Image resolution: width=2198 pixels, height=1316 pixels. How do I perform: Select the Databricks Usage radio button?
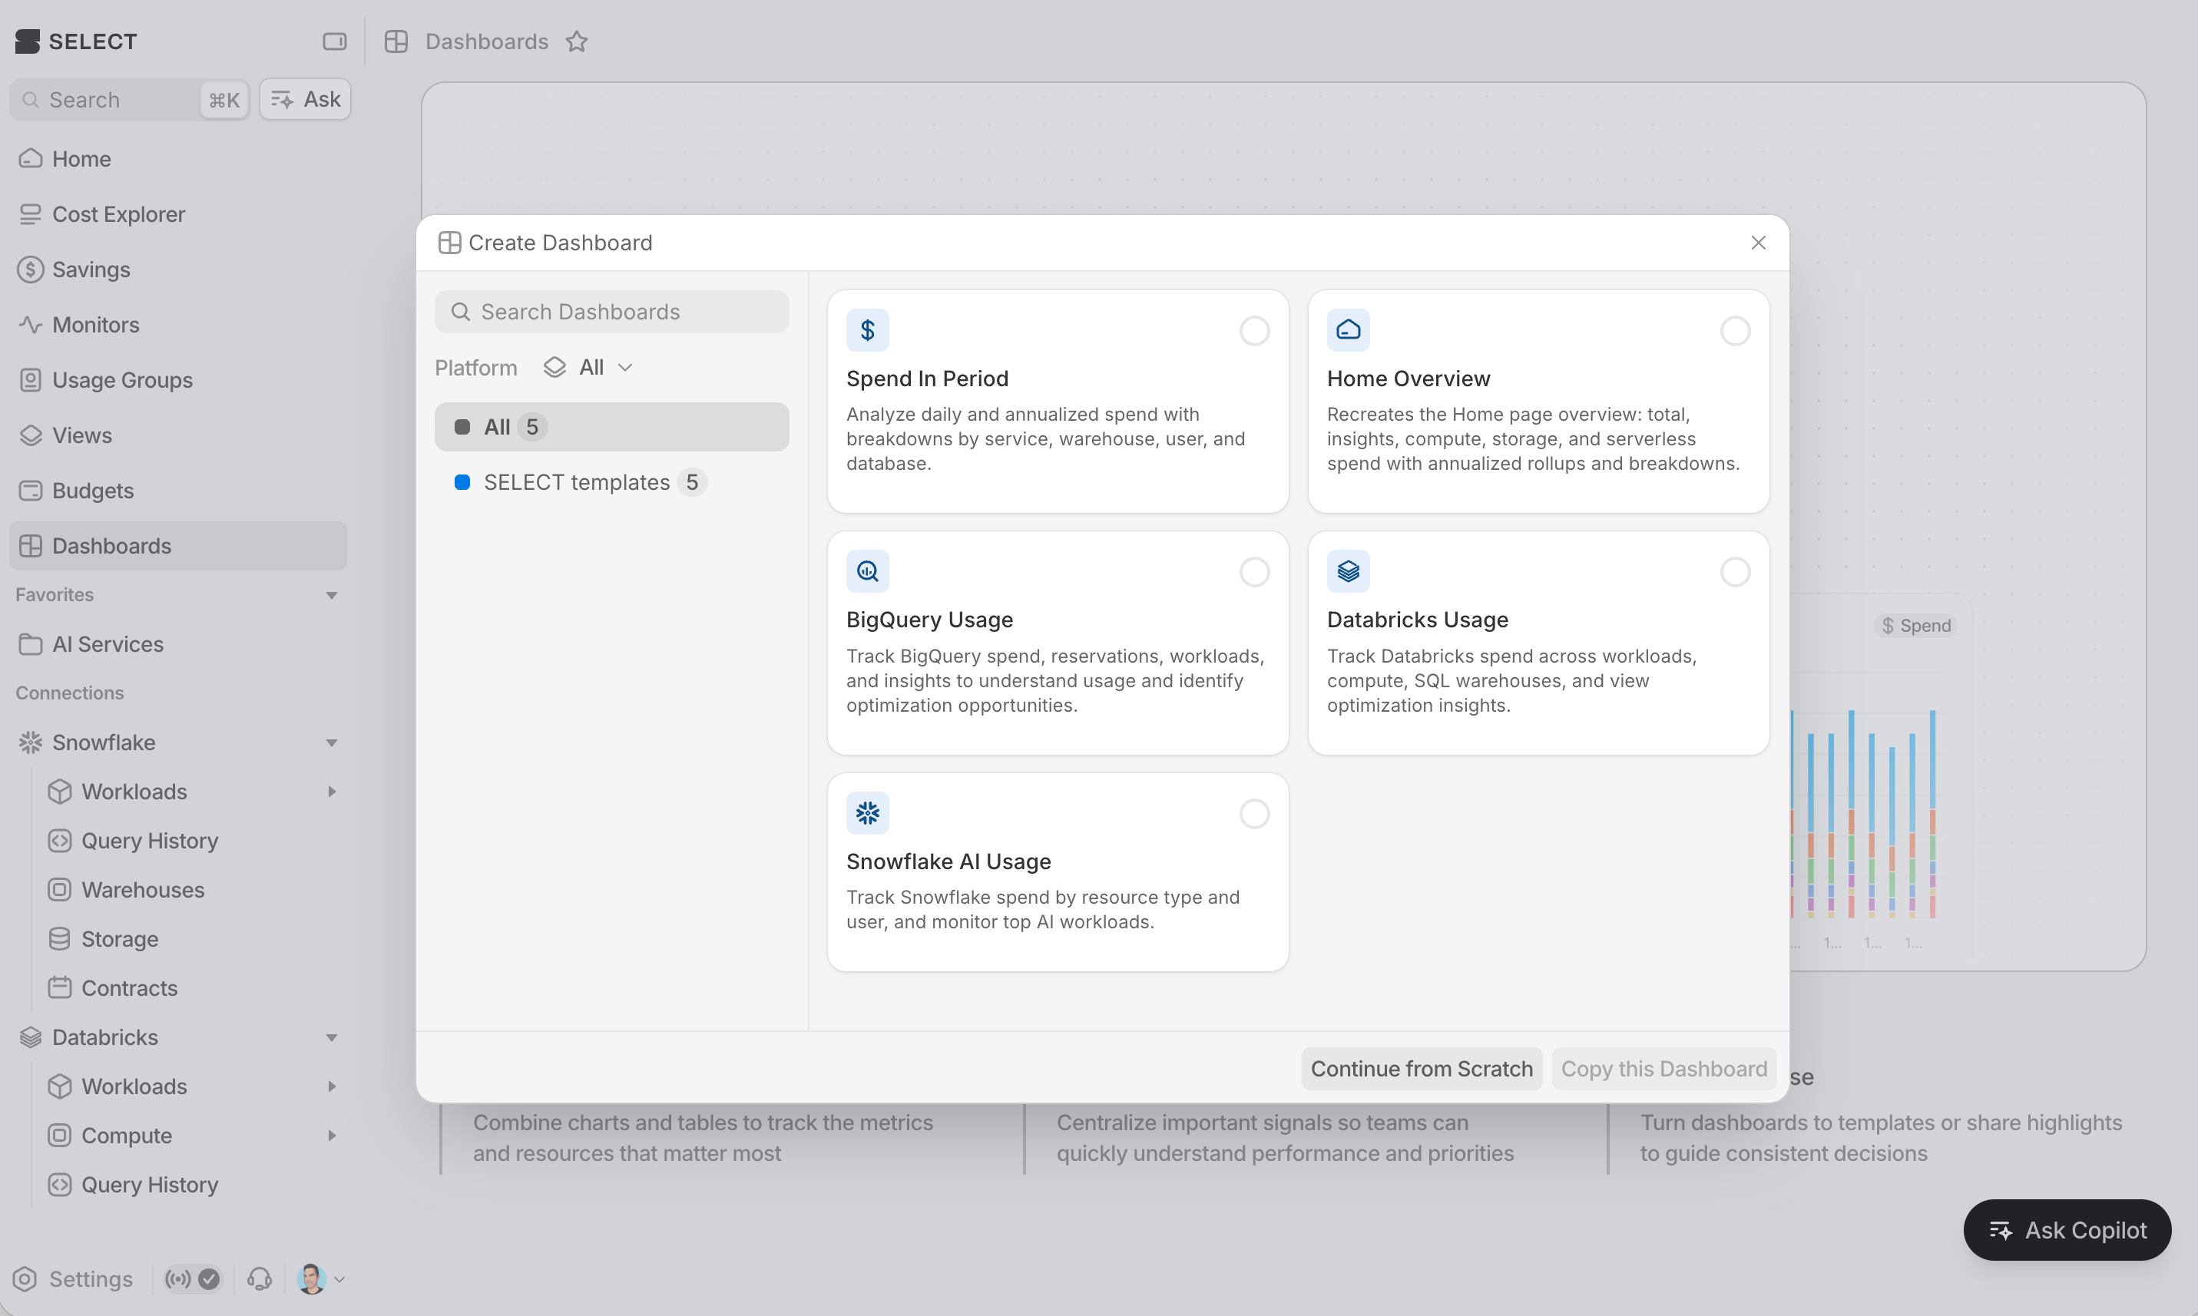[1735, 572]
